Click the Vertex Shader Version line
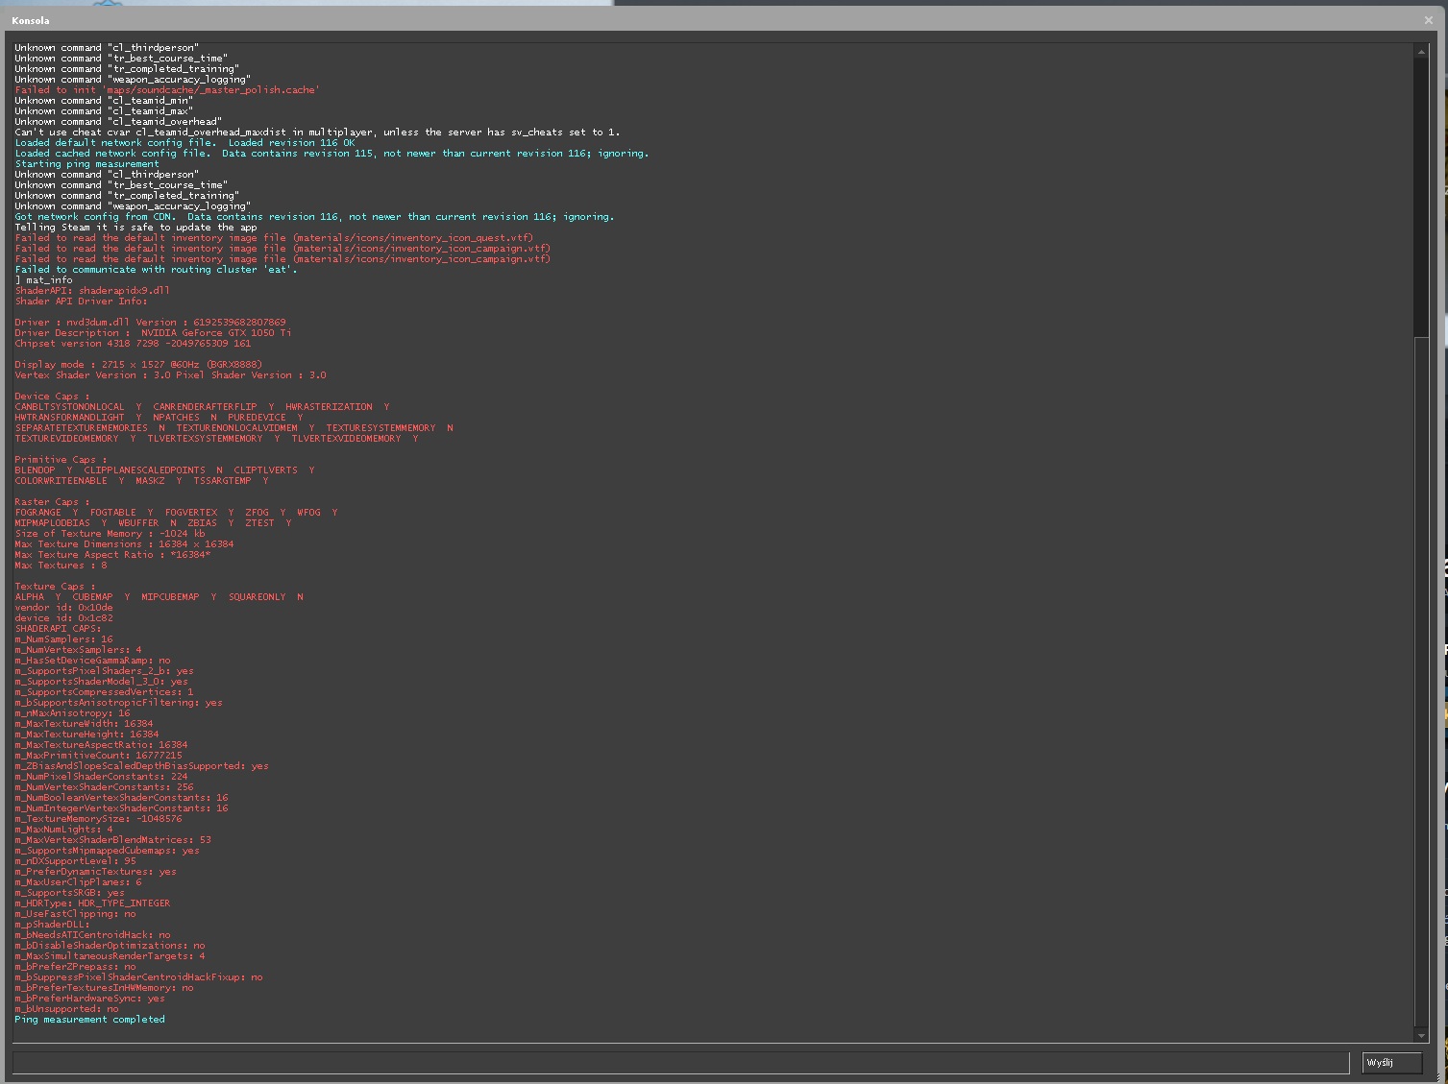Viewport: 1448px width, 1084px height. 170,375
